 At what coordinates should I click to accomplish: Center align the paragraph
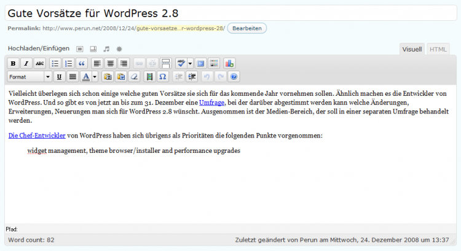tap(110, 63)
